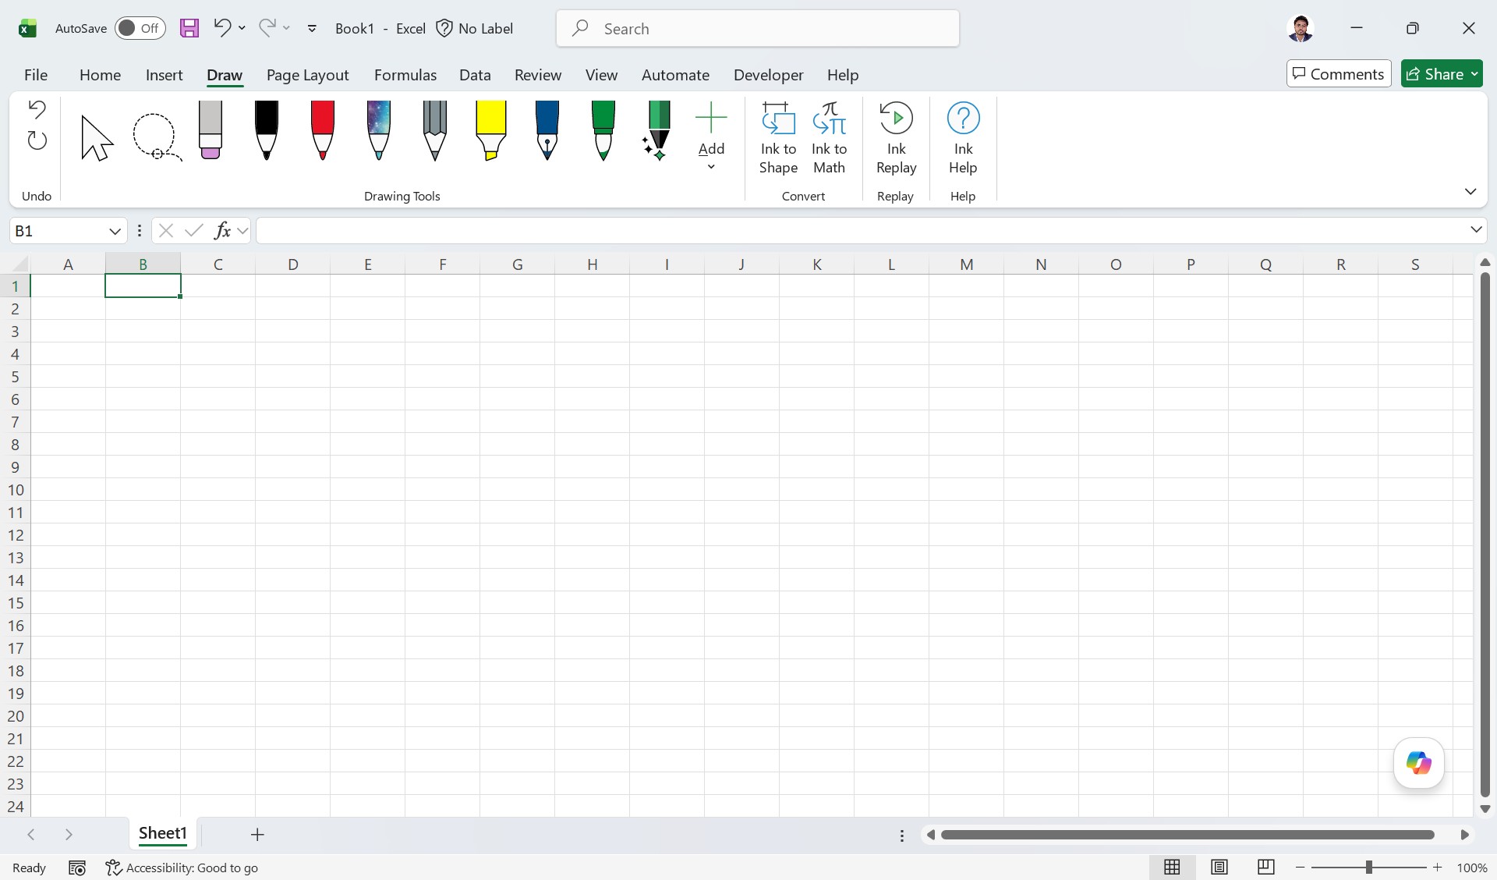
Task: Switch to the Developer tab
Action: tap(768, 75)
